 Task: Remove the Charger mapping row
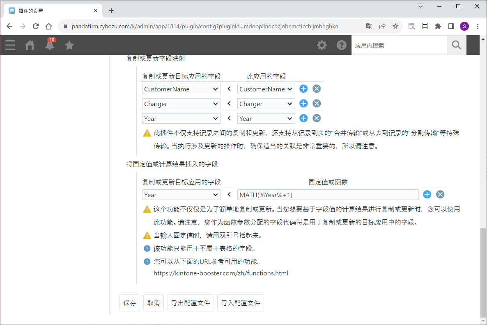[317, 104]
